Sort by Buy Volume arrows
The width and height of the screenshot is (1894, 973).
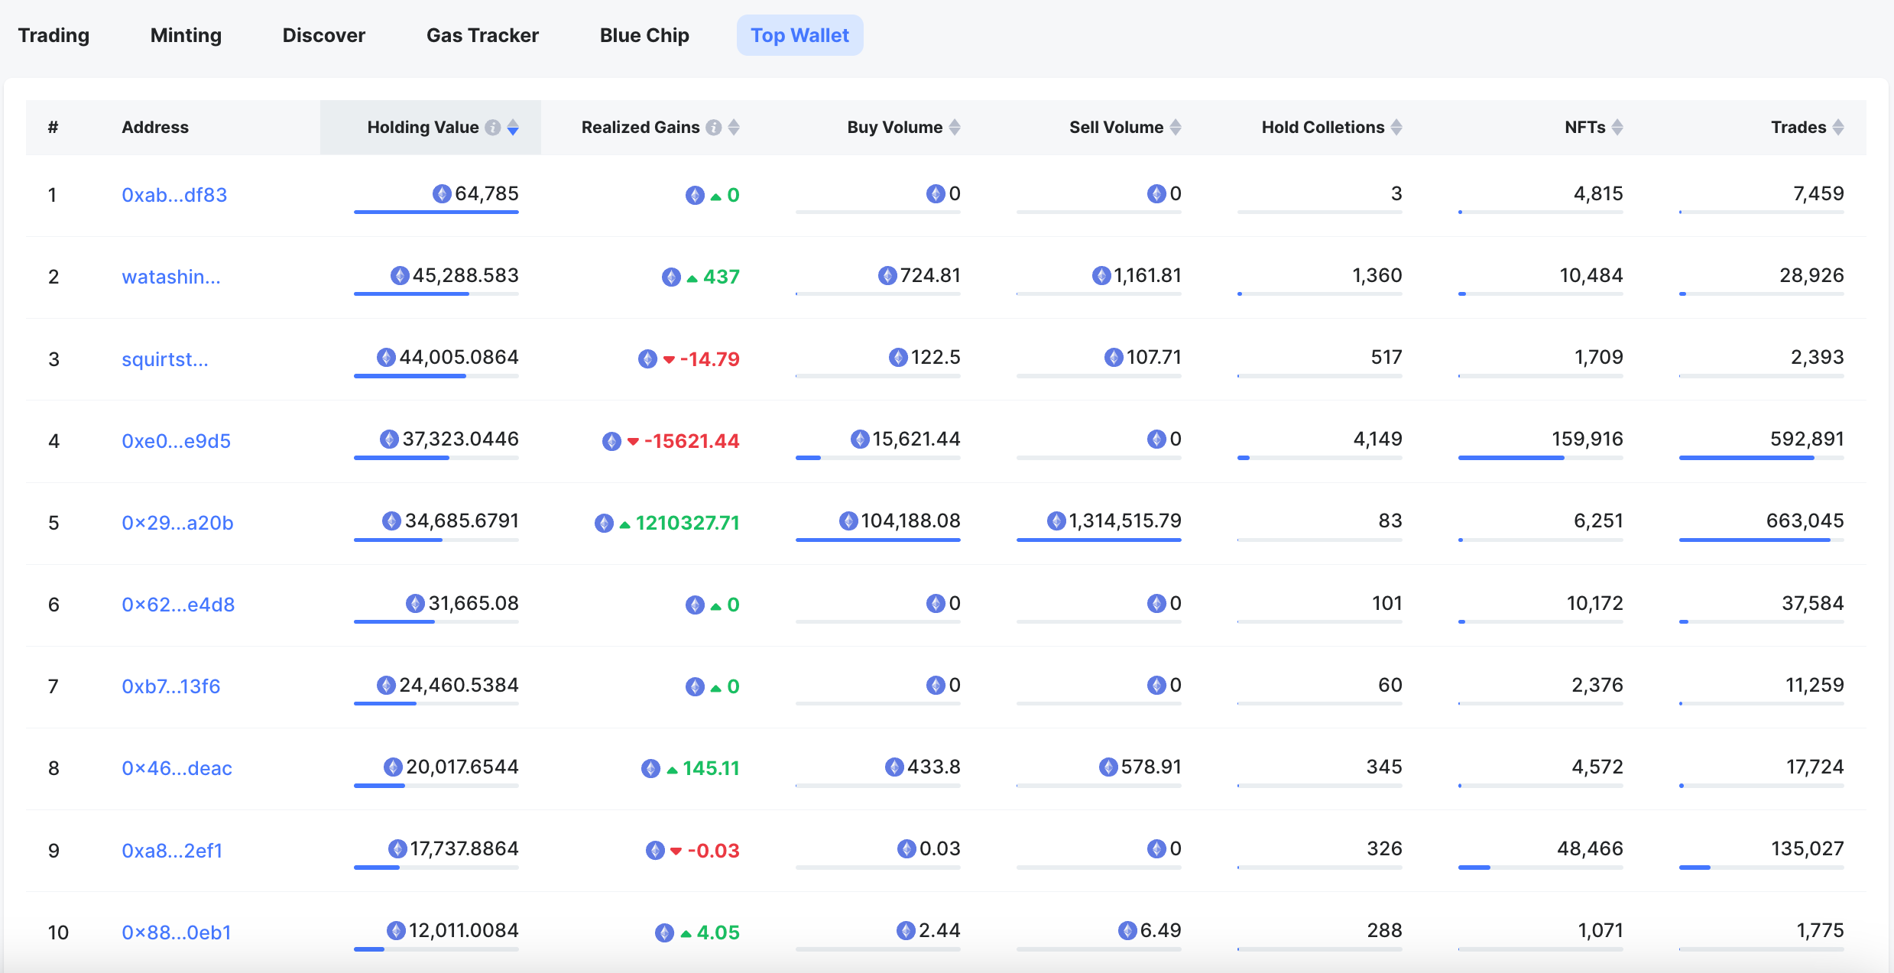pos(955,128)
